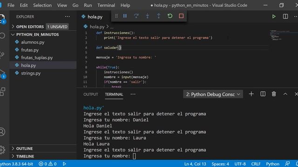This screenshot has width=298, height=167.
Task: Click the debug Step Over icon
Action: (136, 16)
